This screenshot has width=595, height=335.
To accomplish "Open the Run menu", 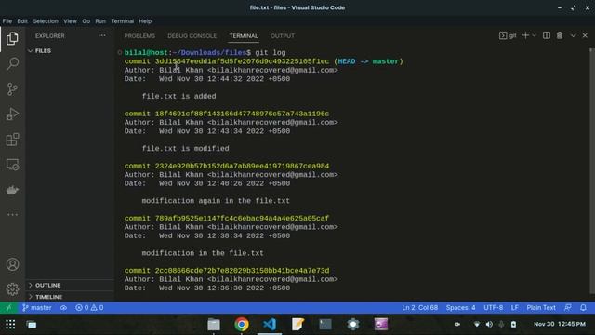I will 100,21.
